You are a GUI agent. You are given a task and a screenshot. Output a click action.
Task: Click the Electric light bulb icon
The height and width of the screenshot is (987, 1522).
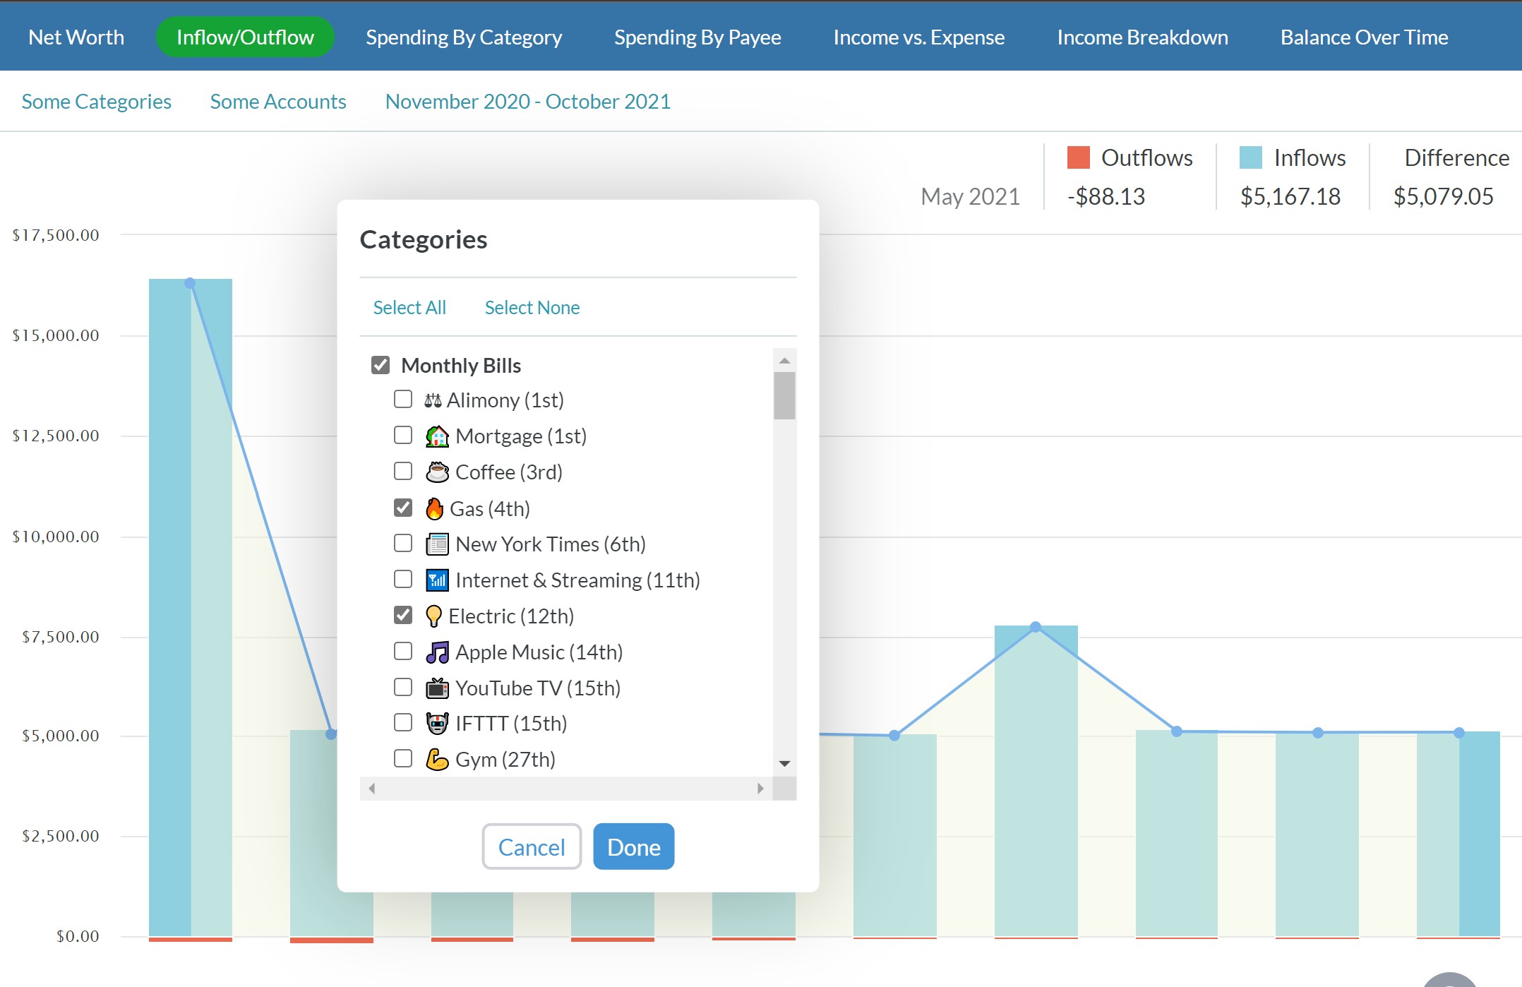coord(434,616)
